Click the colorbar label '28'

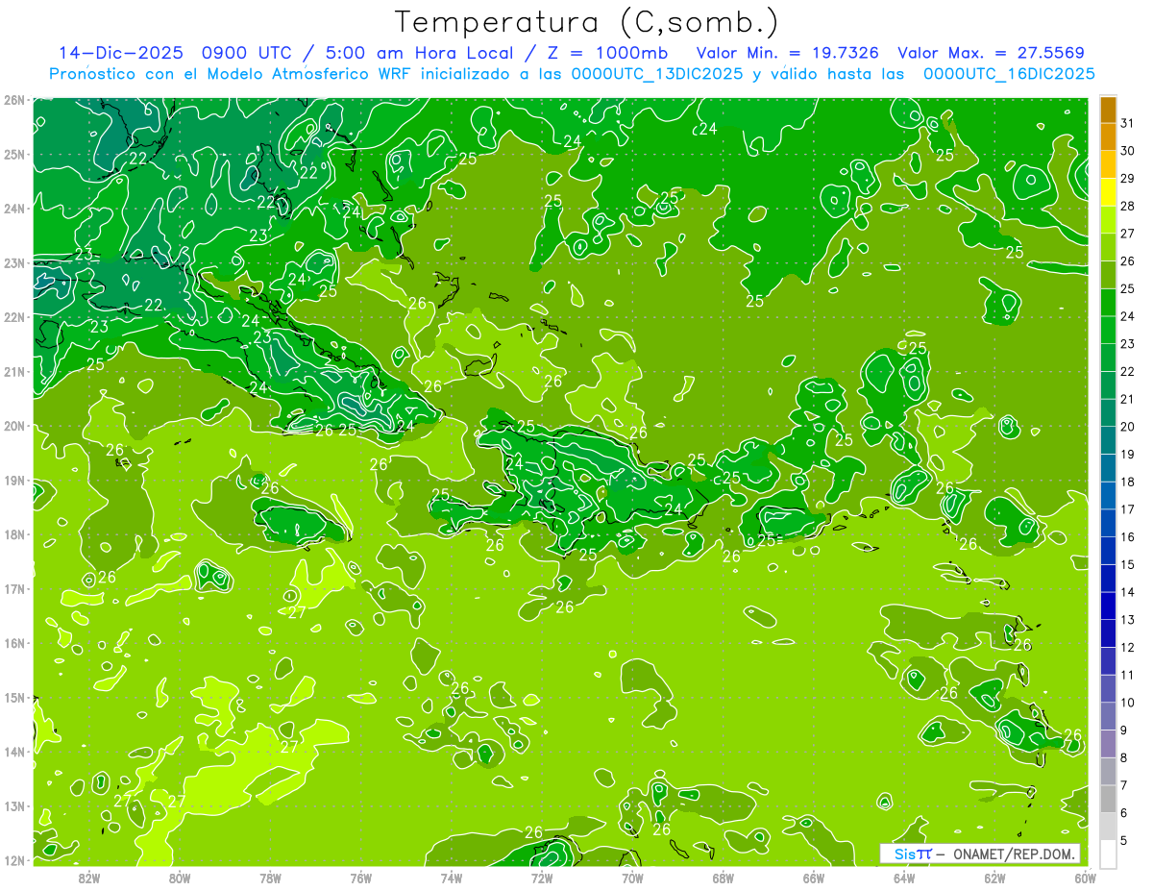pos(1127,206)
